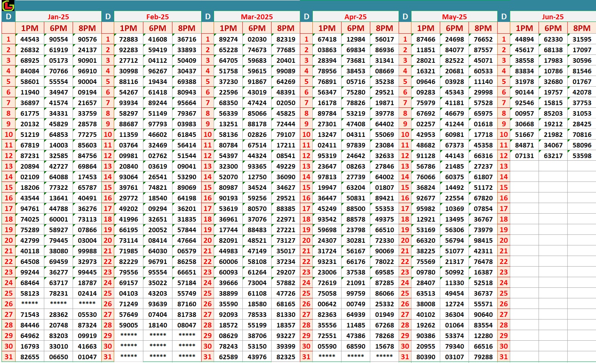596x363 pixels.
Task: Click the cell with 60006
Action: (228, 262)
